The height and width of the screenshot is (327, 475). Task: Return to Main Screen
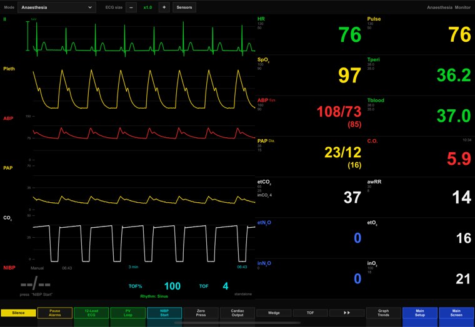point(456,313)
